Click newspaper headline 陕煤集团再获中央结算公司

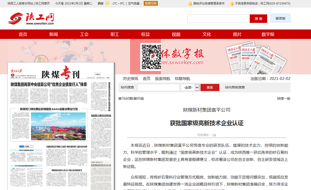(49, 84)
